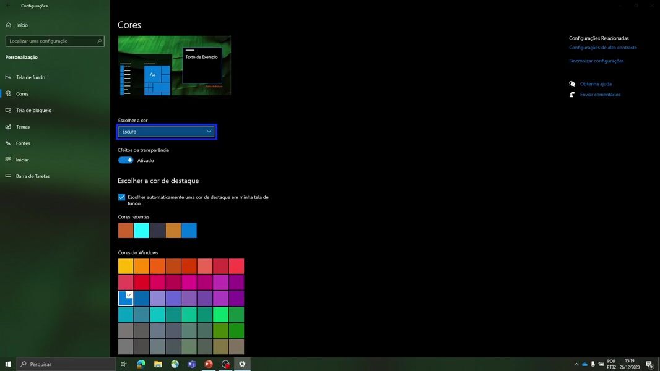660x371 pixels.
Task: Launch Microsoft Edge from the taskbar
Action: coord(141,364)
